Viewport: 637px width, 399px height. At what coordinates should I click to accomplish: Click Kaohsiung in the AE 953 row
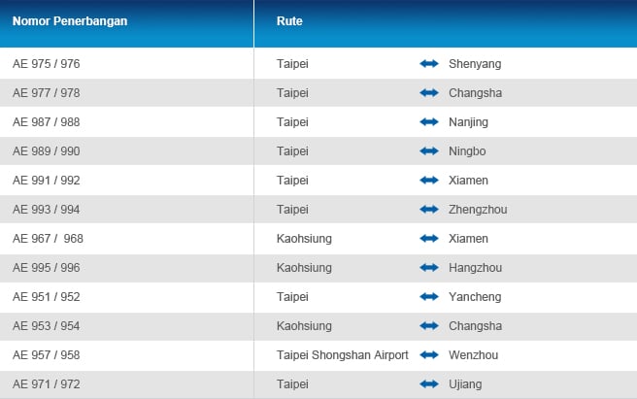[x=304, y=326]
